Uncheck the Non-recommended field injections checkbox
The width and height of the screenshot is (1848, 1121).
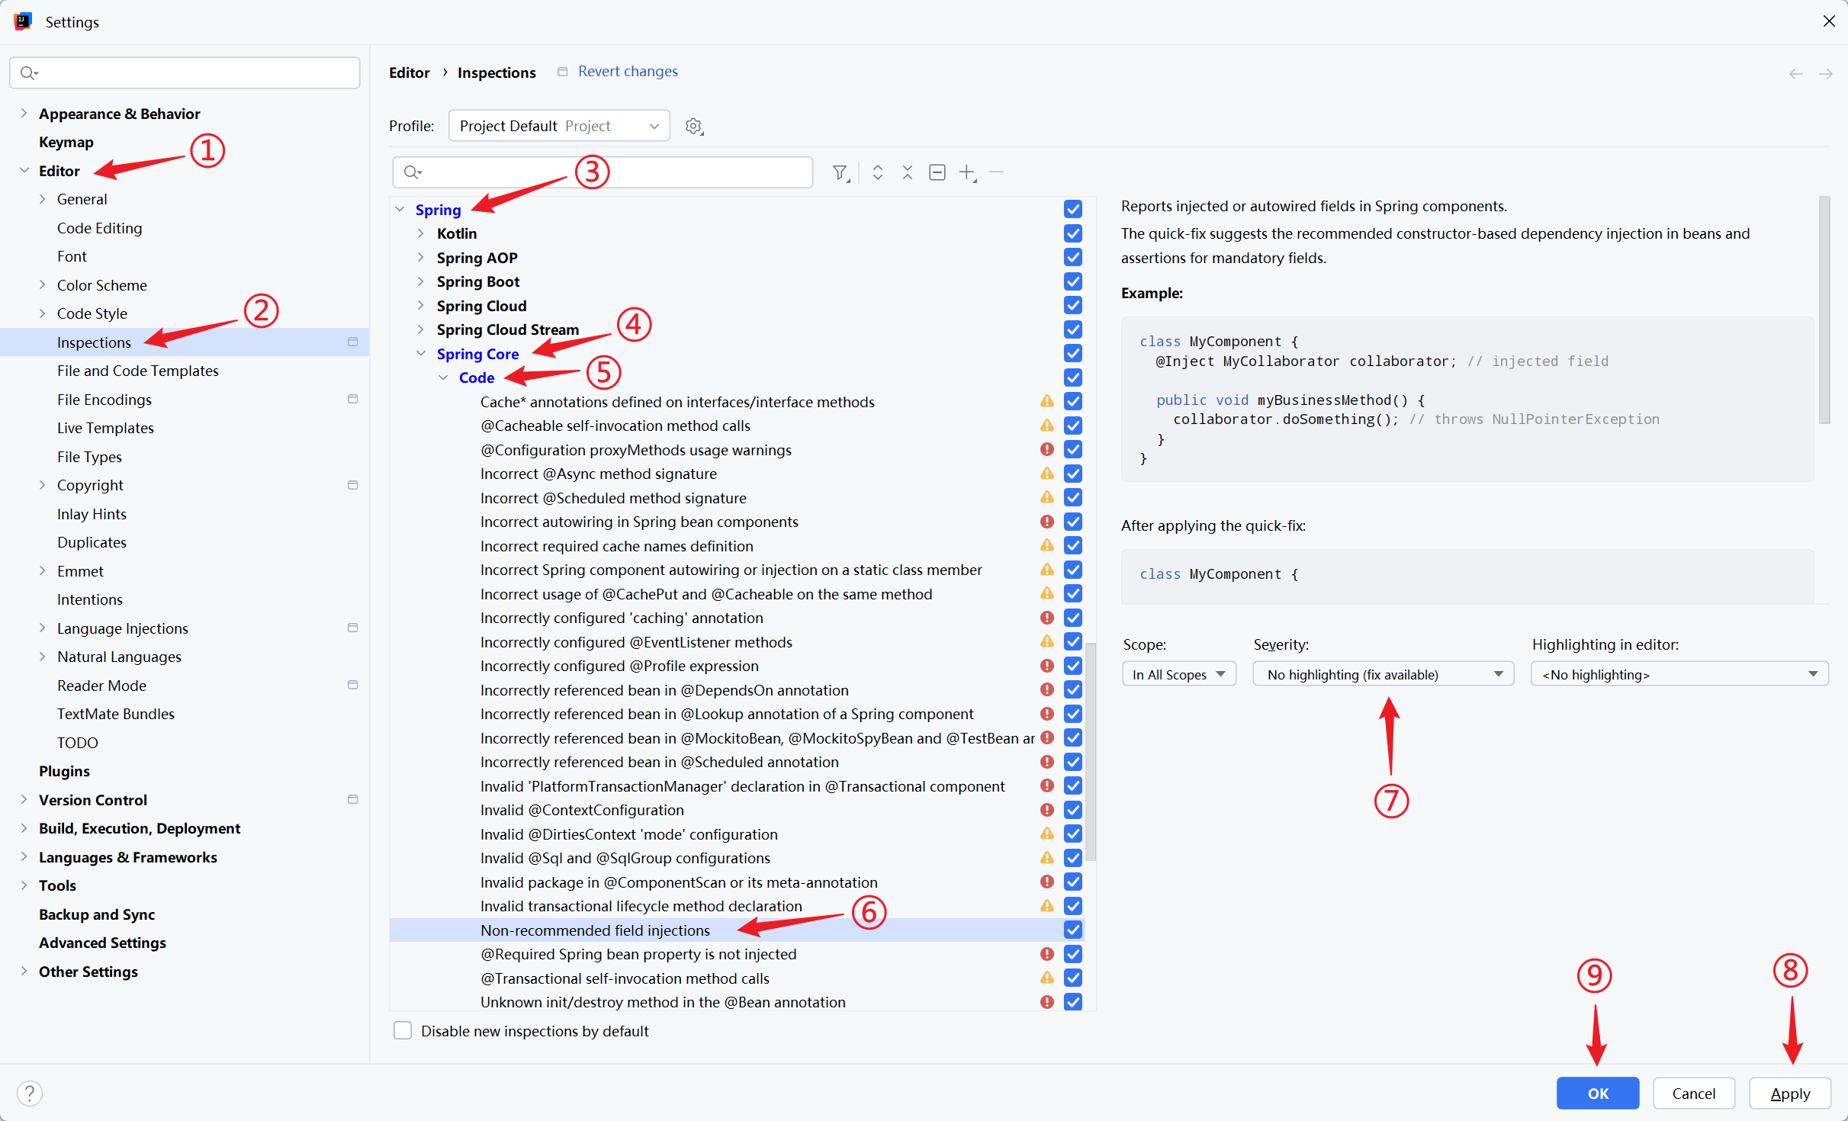coord(1072,930)
